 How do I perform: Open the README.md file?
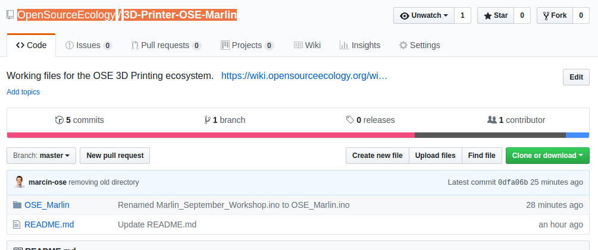coord(49,224)
